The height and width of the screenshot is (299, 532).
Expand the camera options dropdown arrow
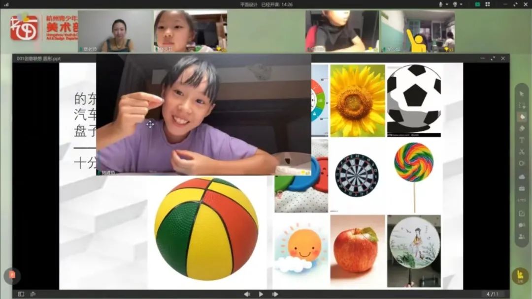pos(461,4)
